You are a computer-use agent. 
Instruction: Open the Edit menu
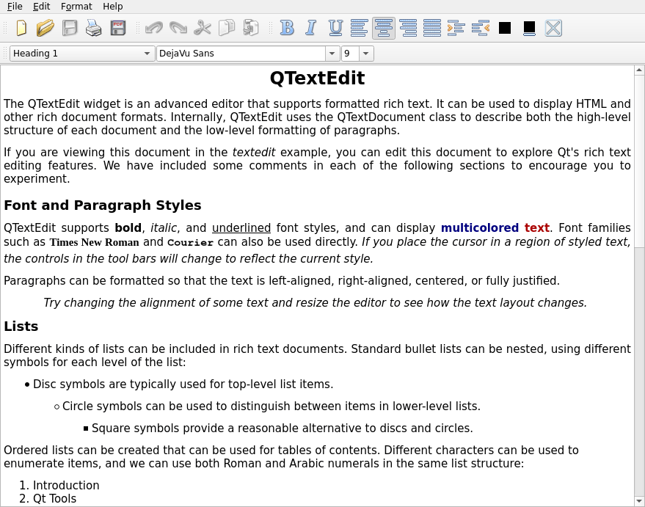coord(41,6)
